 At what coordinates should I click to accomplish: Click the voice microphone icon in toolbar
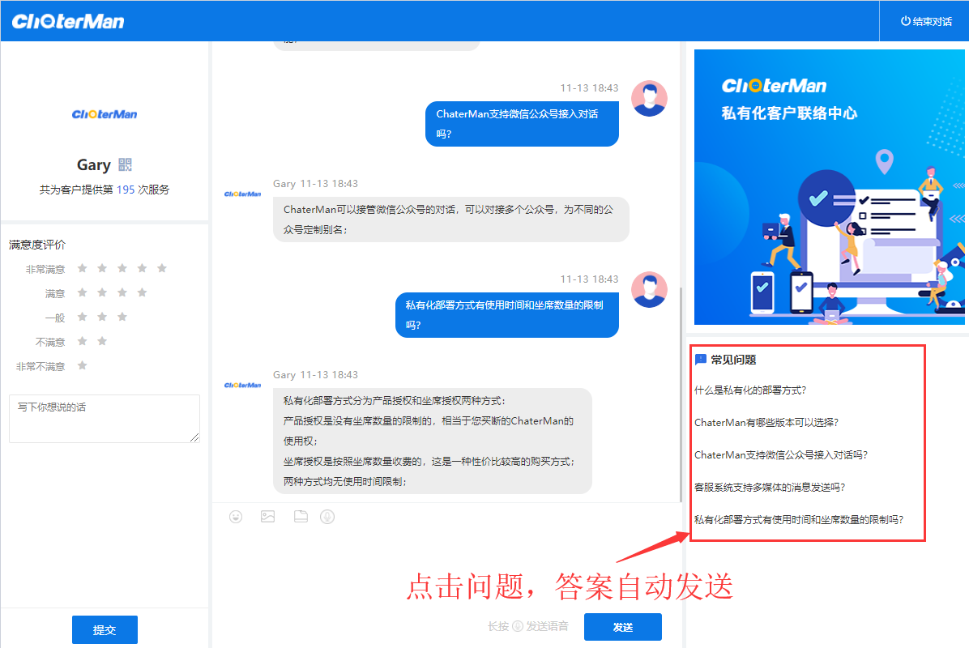(x=327, y=517)
